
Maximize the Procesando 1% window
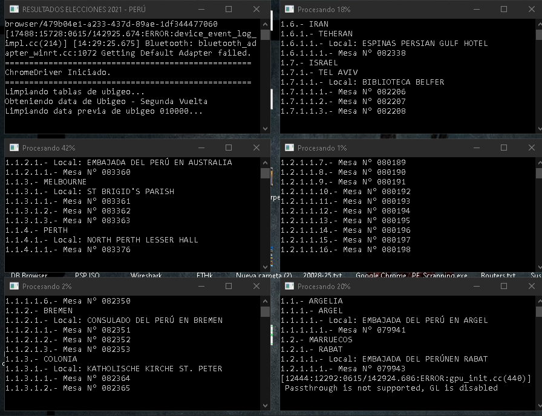[x=504, y=148]
